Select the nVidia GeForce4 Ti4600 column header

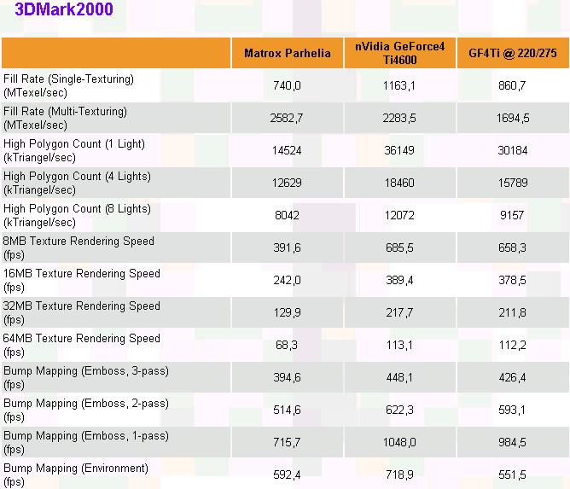pyautogui.click(x=400, y=53)
